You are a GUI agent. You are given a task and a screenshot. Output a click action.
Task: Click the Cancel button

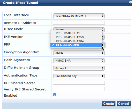(x=124, y=104)
